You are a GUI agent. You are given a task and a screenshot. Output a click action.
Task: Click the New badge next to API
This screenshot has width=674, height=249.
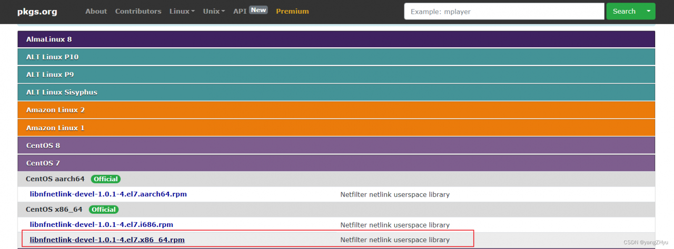[x=258, y=10]
